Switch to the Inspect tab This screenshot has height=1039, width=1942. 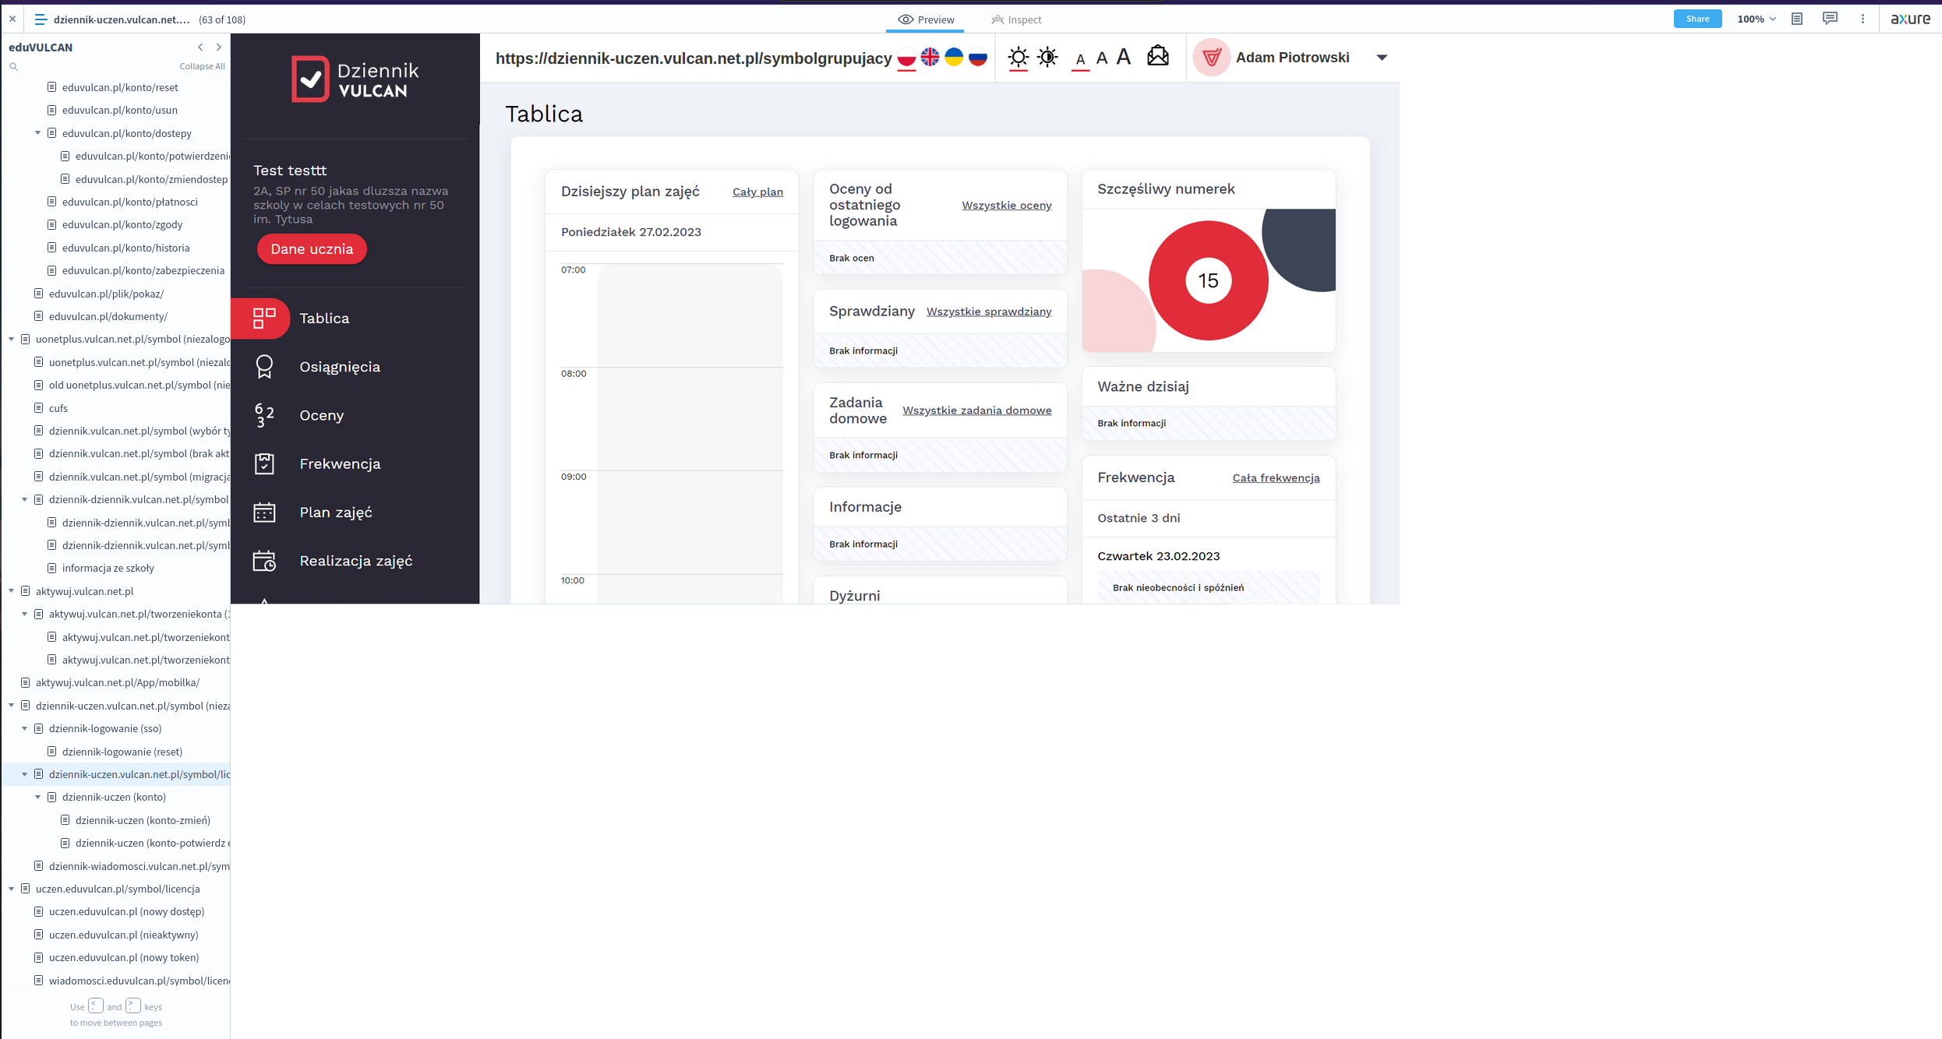pyautogui.click(x=1016, y=19)
